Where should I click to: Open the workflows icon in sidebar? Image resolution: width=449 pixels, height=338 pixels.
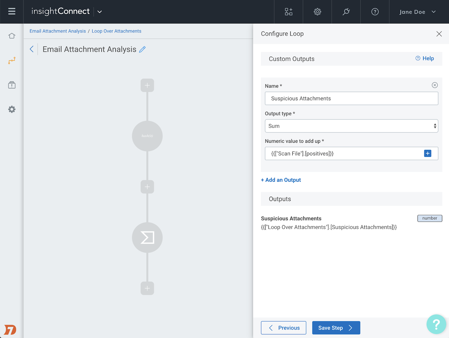(12, 60)
